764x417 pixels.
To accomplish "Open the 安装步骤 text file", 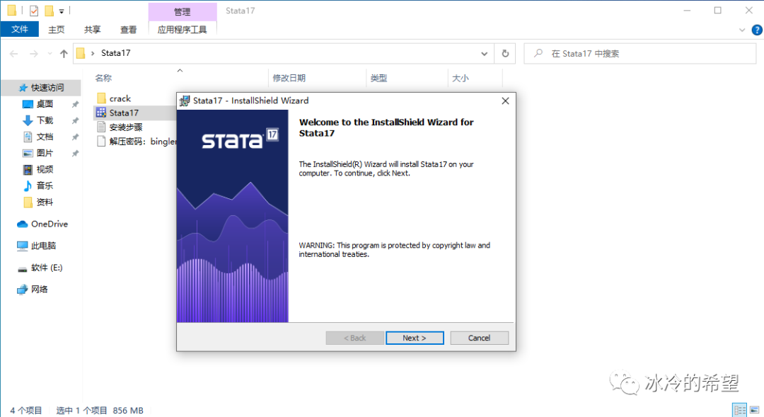I will 127,126.
